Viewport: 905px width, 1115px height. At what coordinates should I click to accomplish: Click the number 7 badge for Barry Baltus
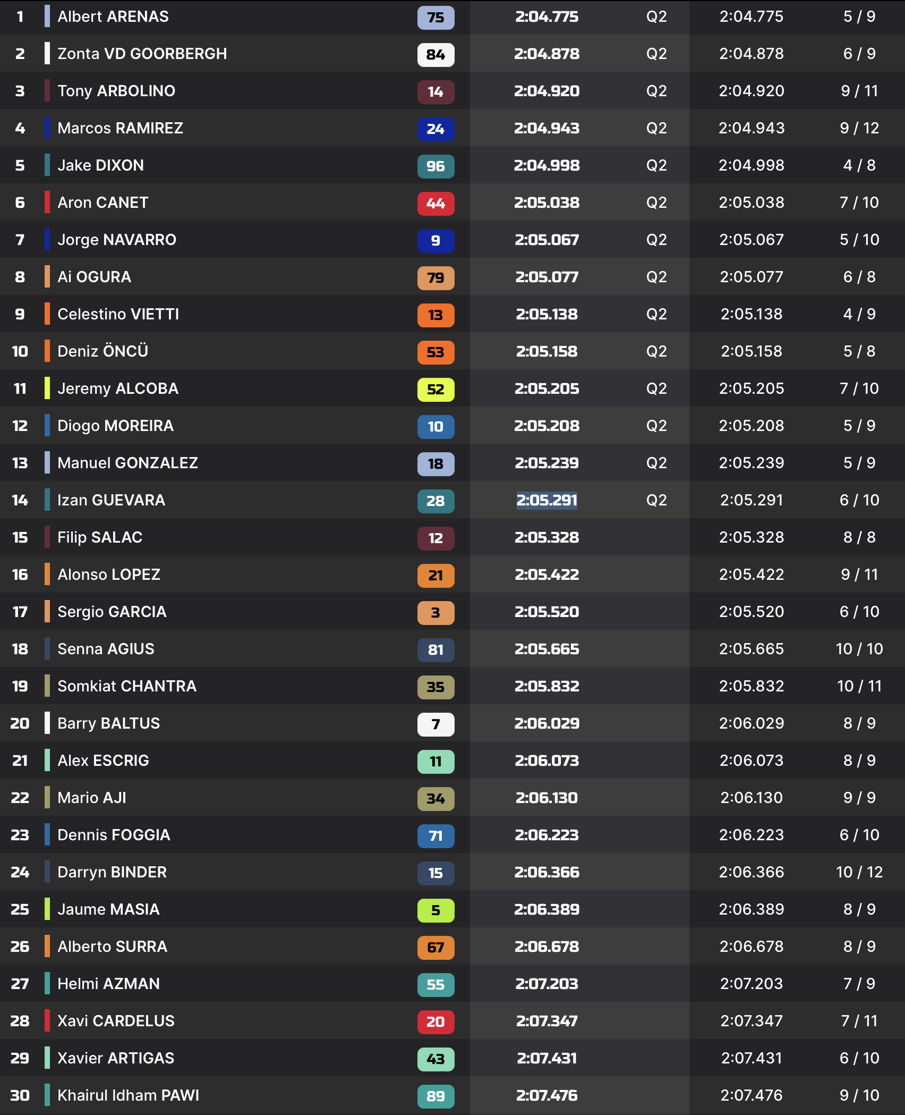point(436,724)
